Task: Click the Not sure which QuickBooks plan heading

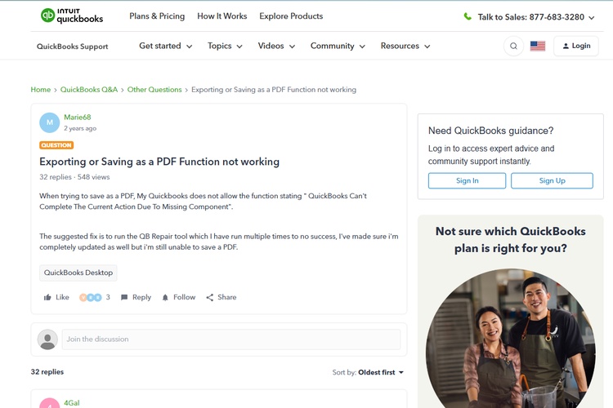Action: coord(511,240)
